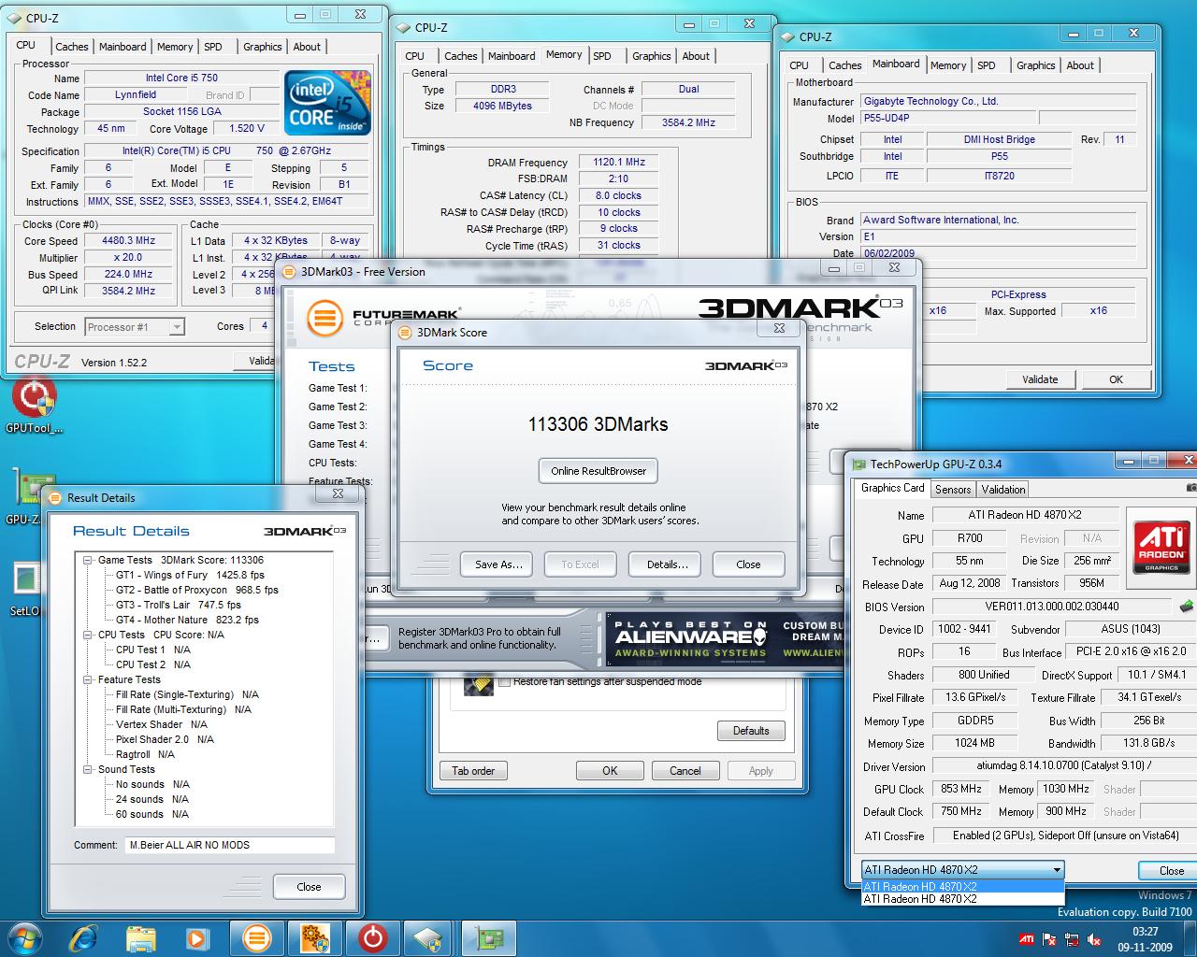The height and width of the screenshot is (957, 1197).
Task: Close the 3DMark Score dialog with Close button
Action: [x=748, y=564]
